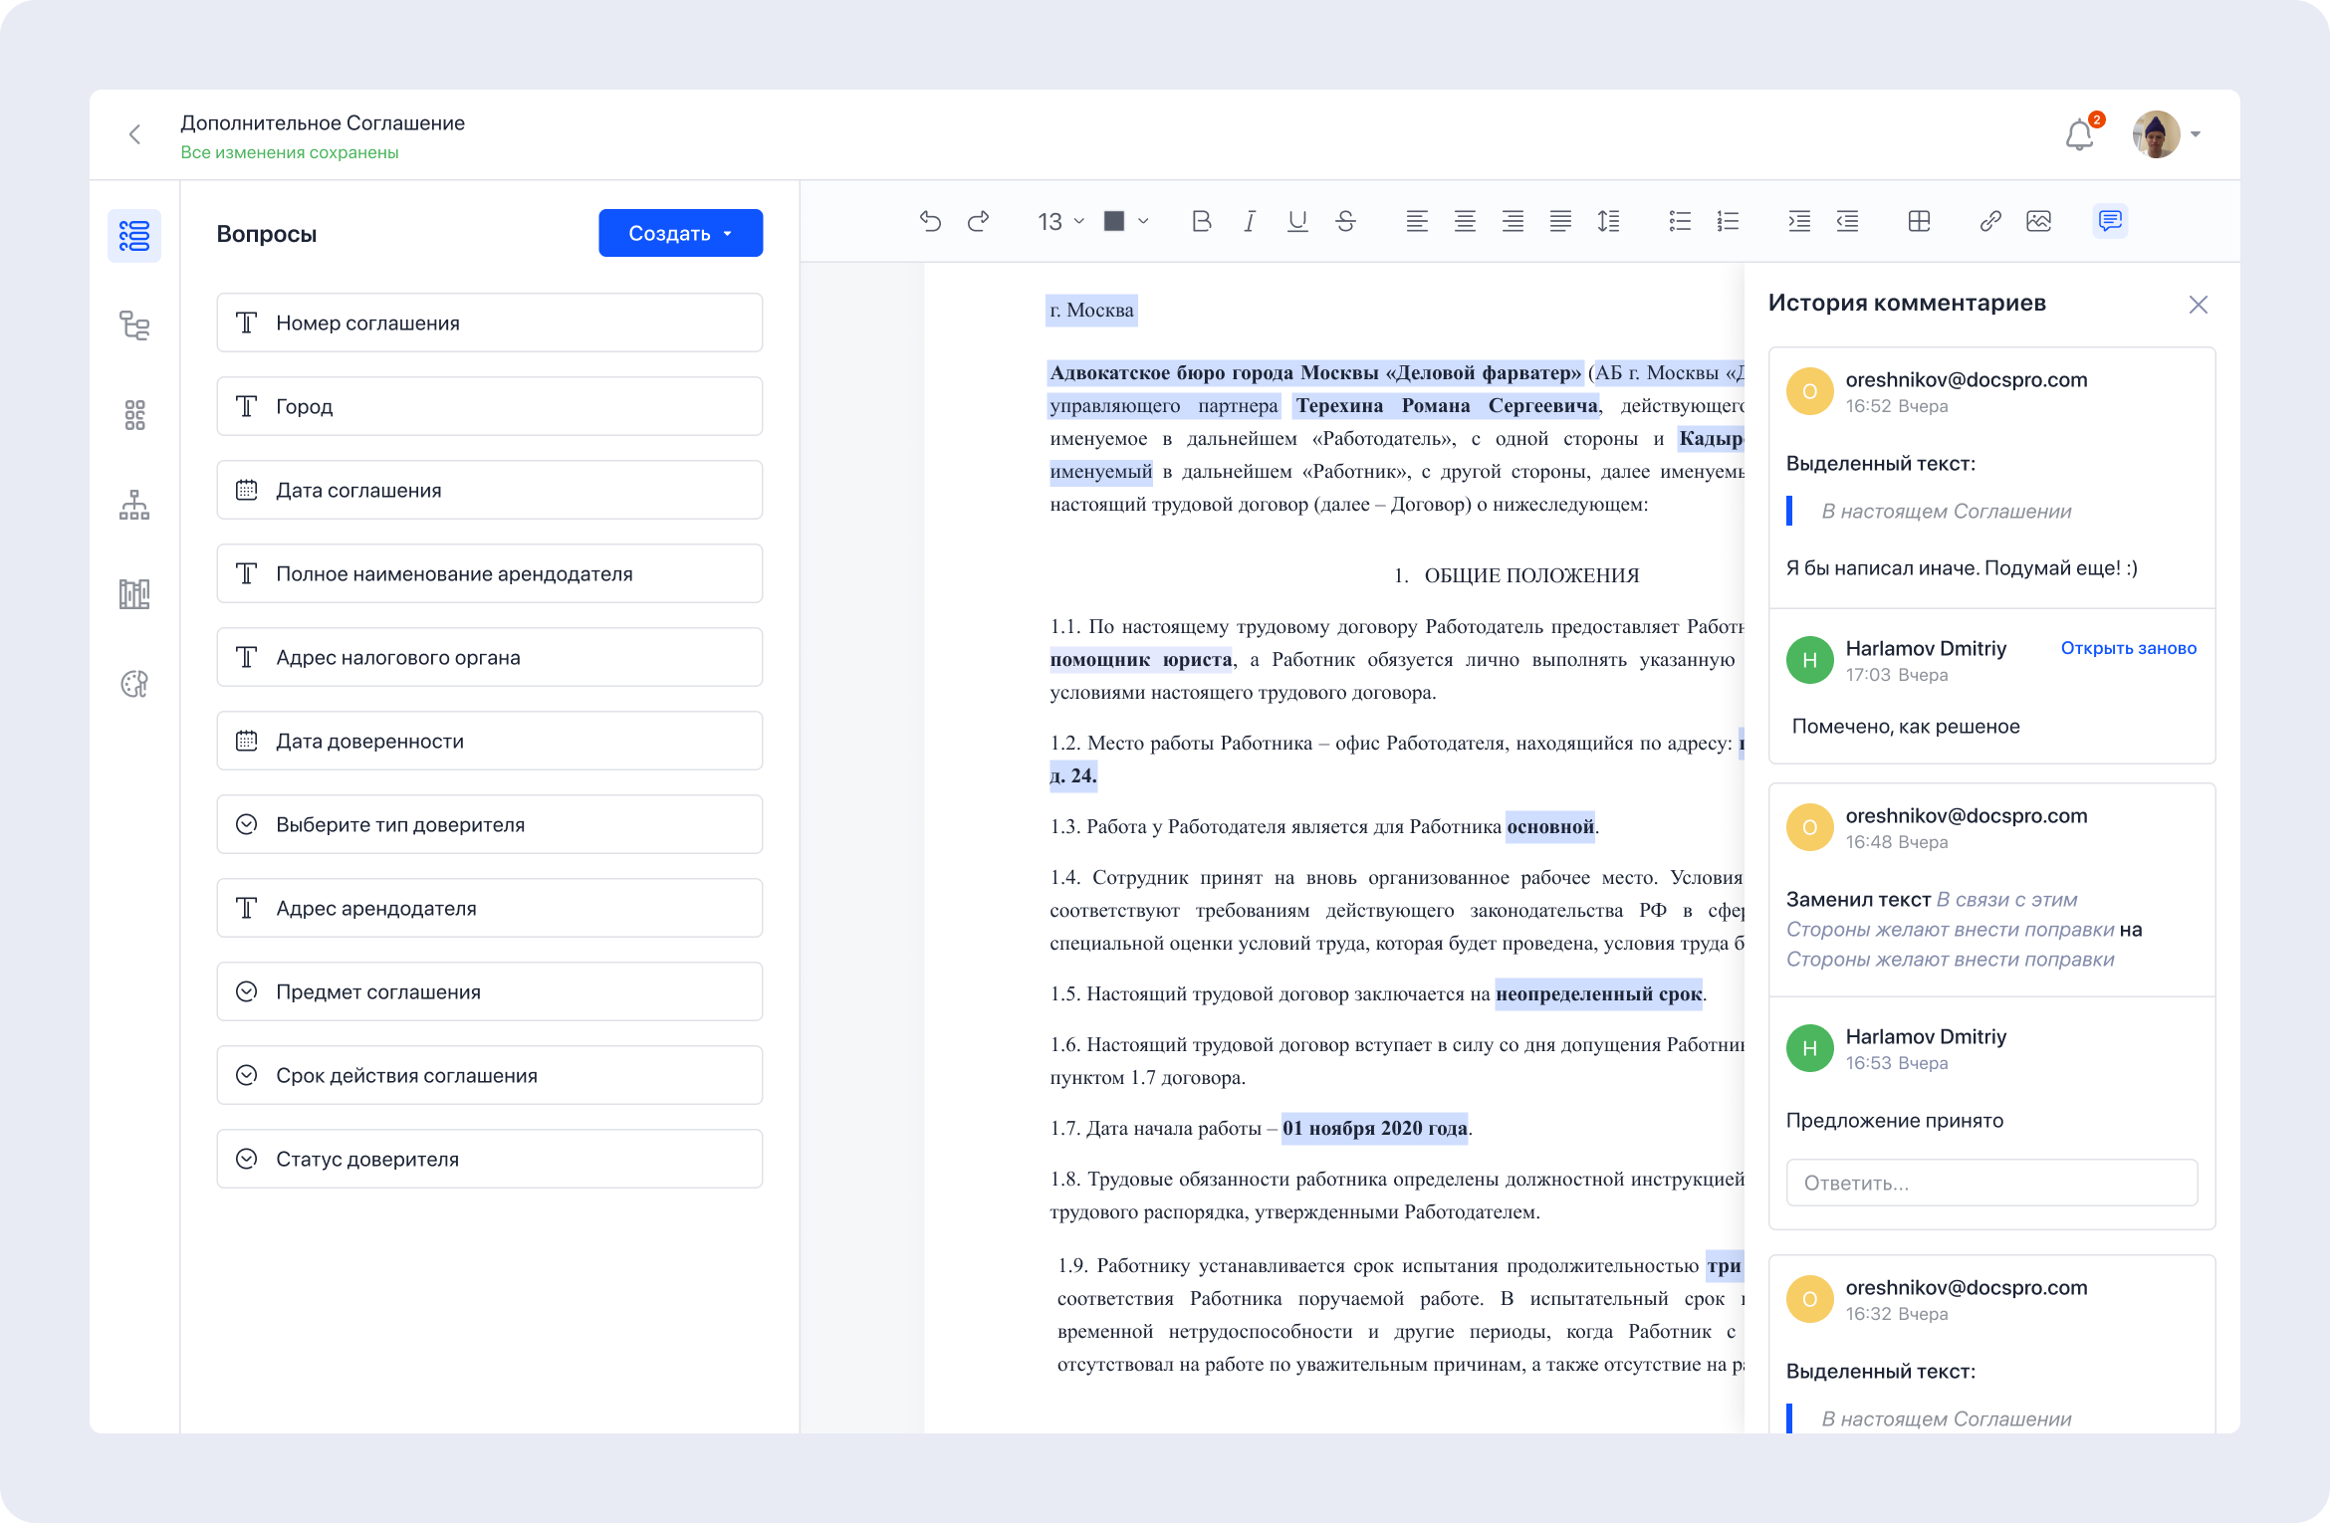Click the redo arrow in the toolbar

pyautogui.click(x=979, y=221)
